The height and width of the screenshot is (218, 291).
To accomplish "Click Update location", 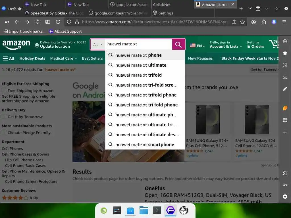I will [55, 47].
